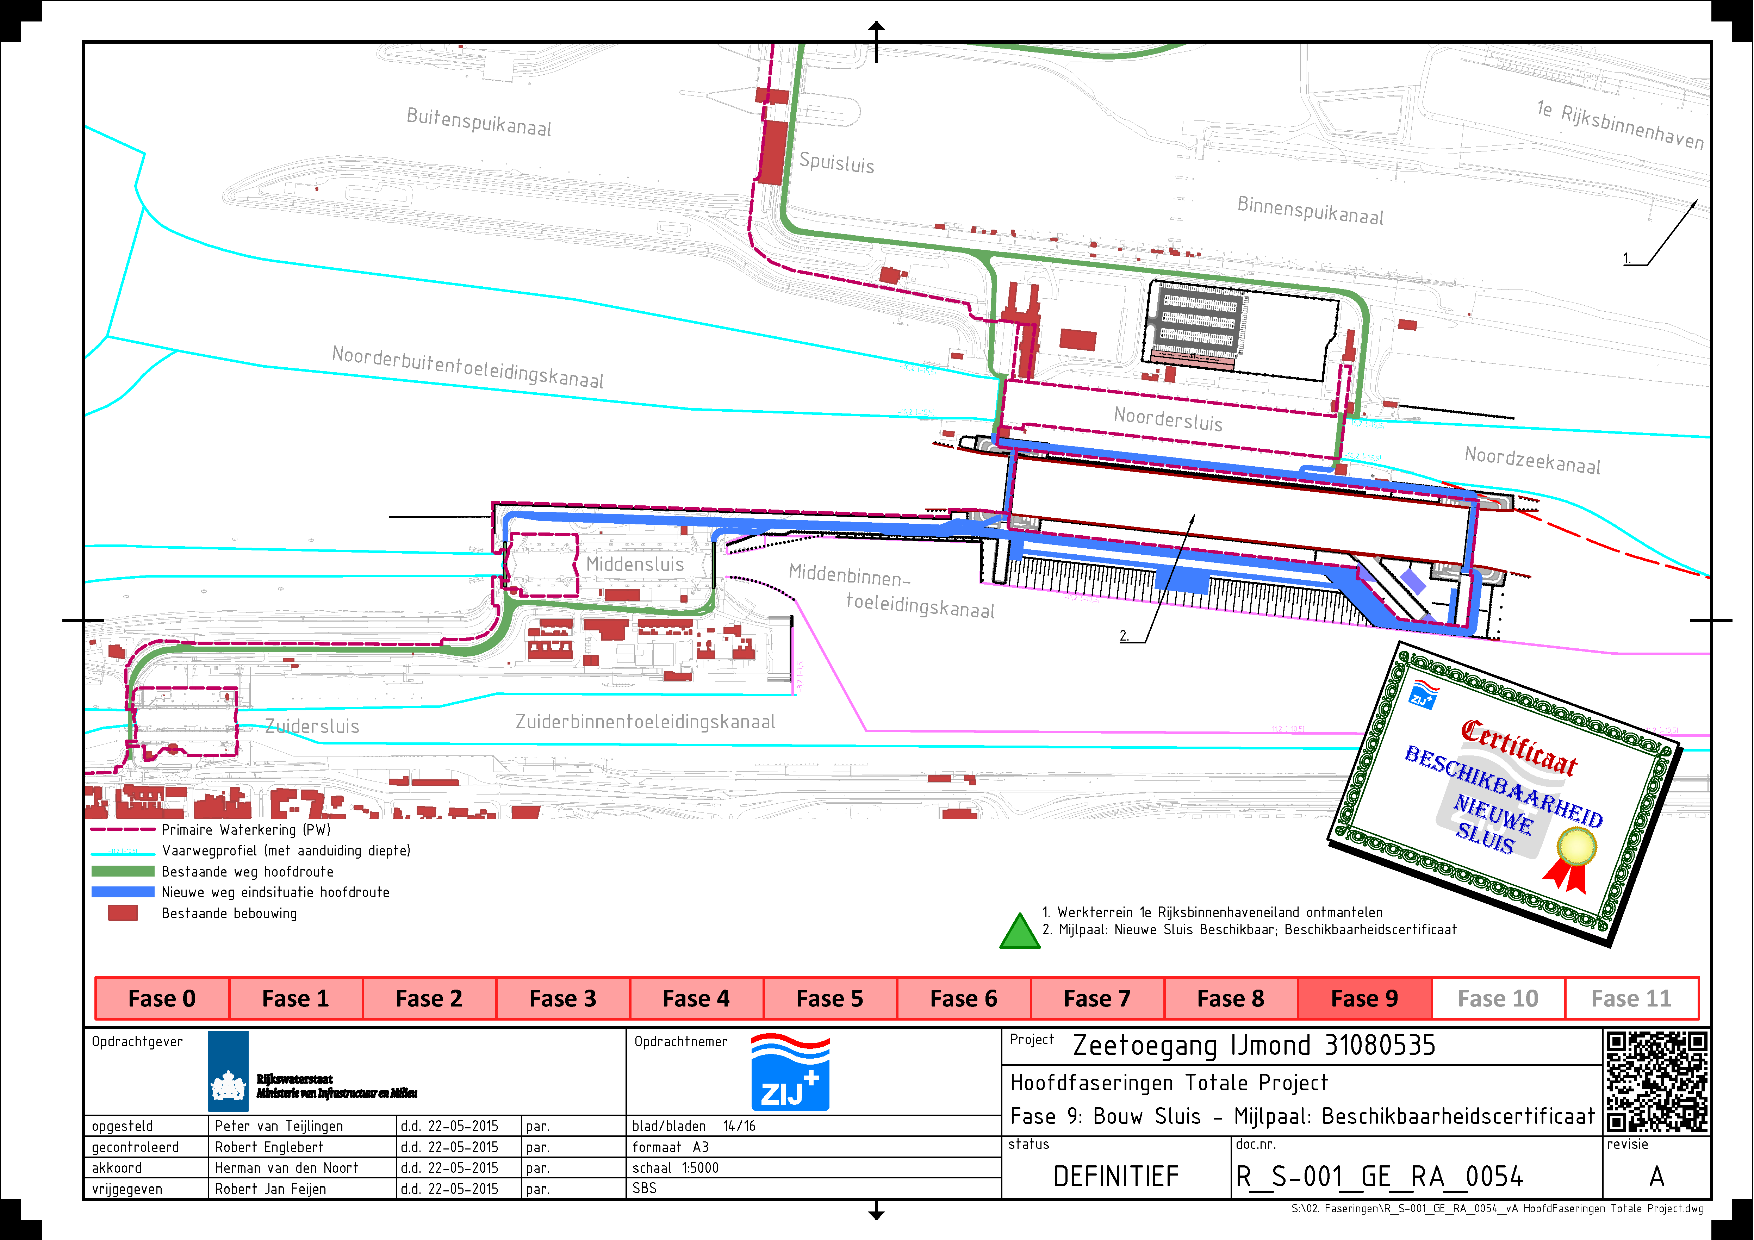
Task: Click the blue Nieuwe weg eindsituatie swatch
Action: [123, 892]
